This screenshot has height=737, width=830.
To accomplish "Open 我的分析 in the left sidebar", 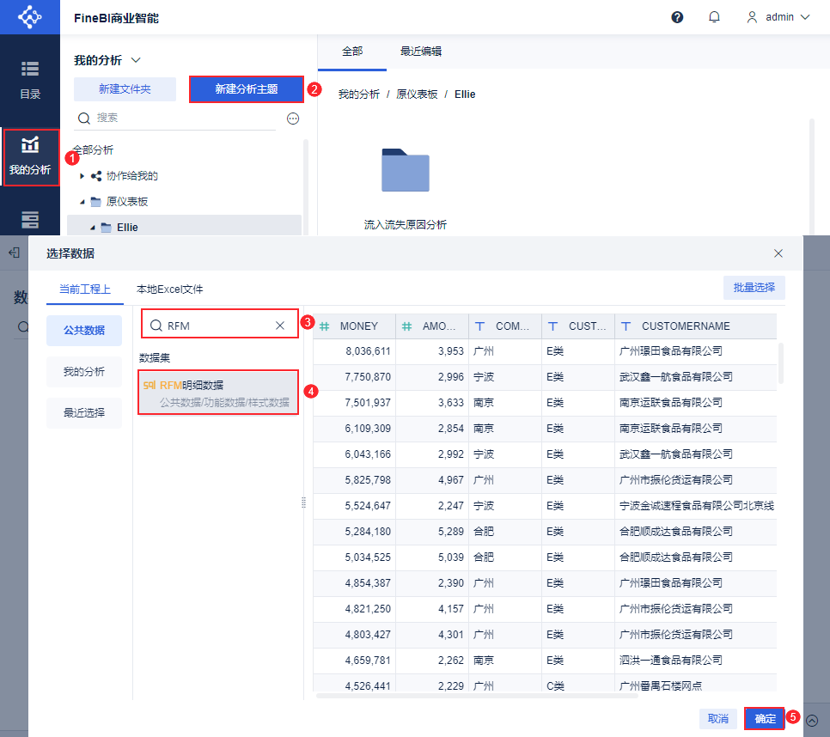I will (30, 156).
